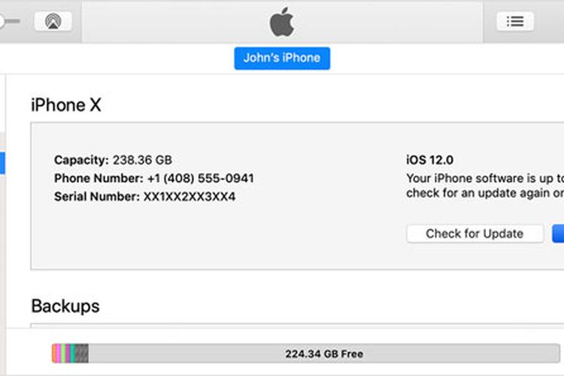Click the Capacity 238.36 GB value
Viewport: 564px width, 376px height.
[142, 160]
